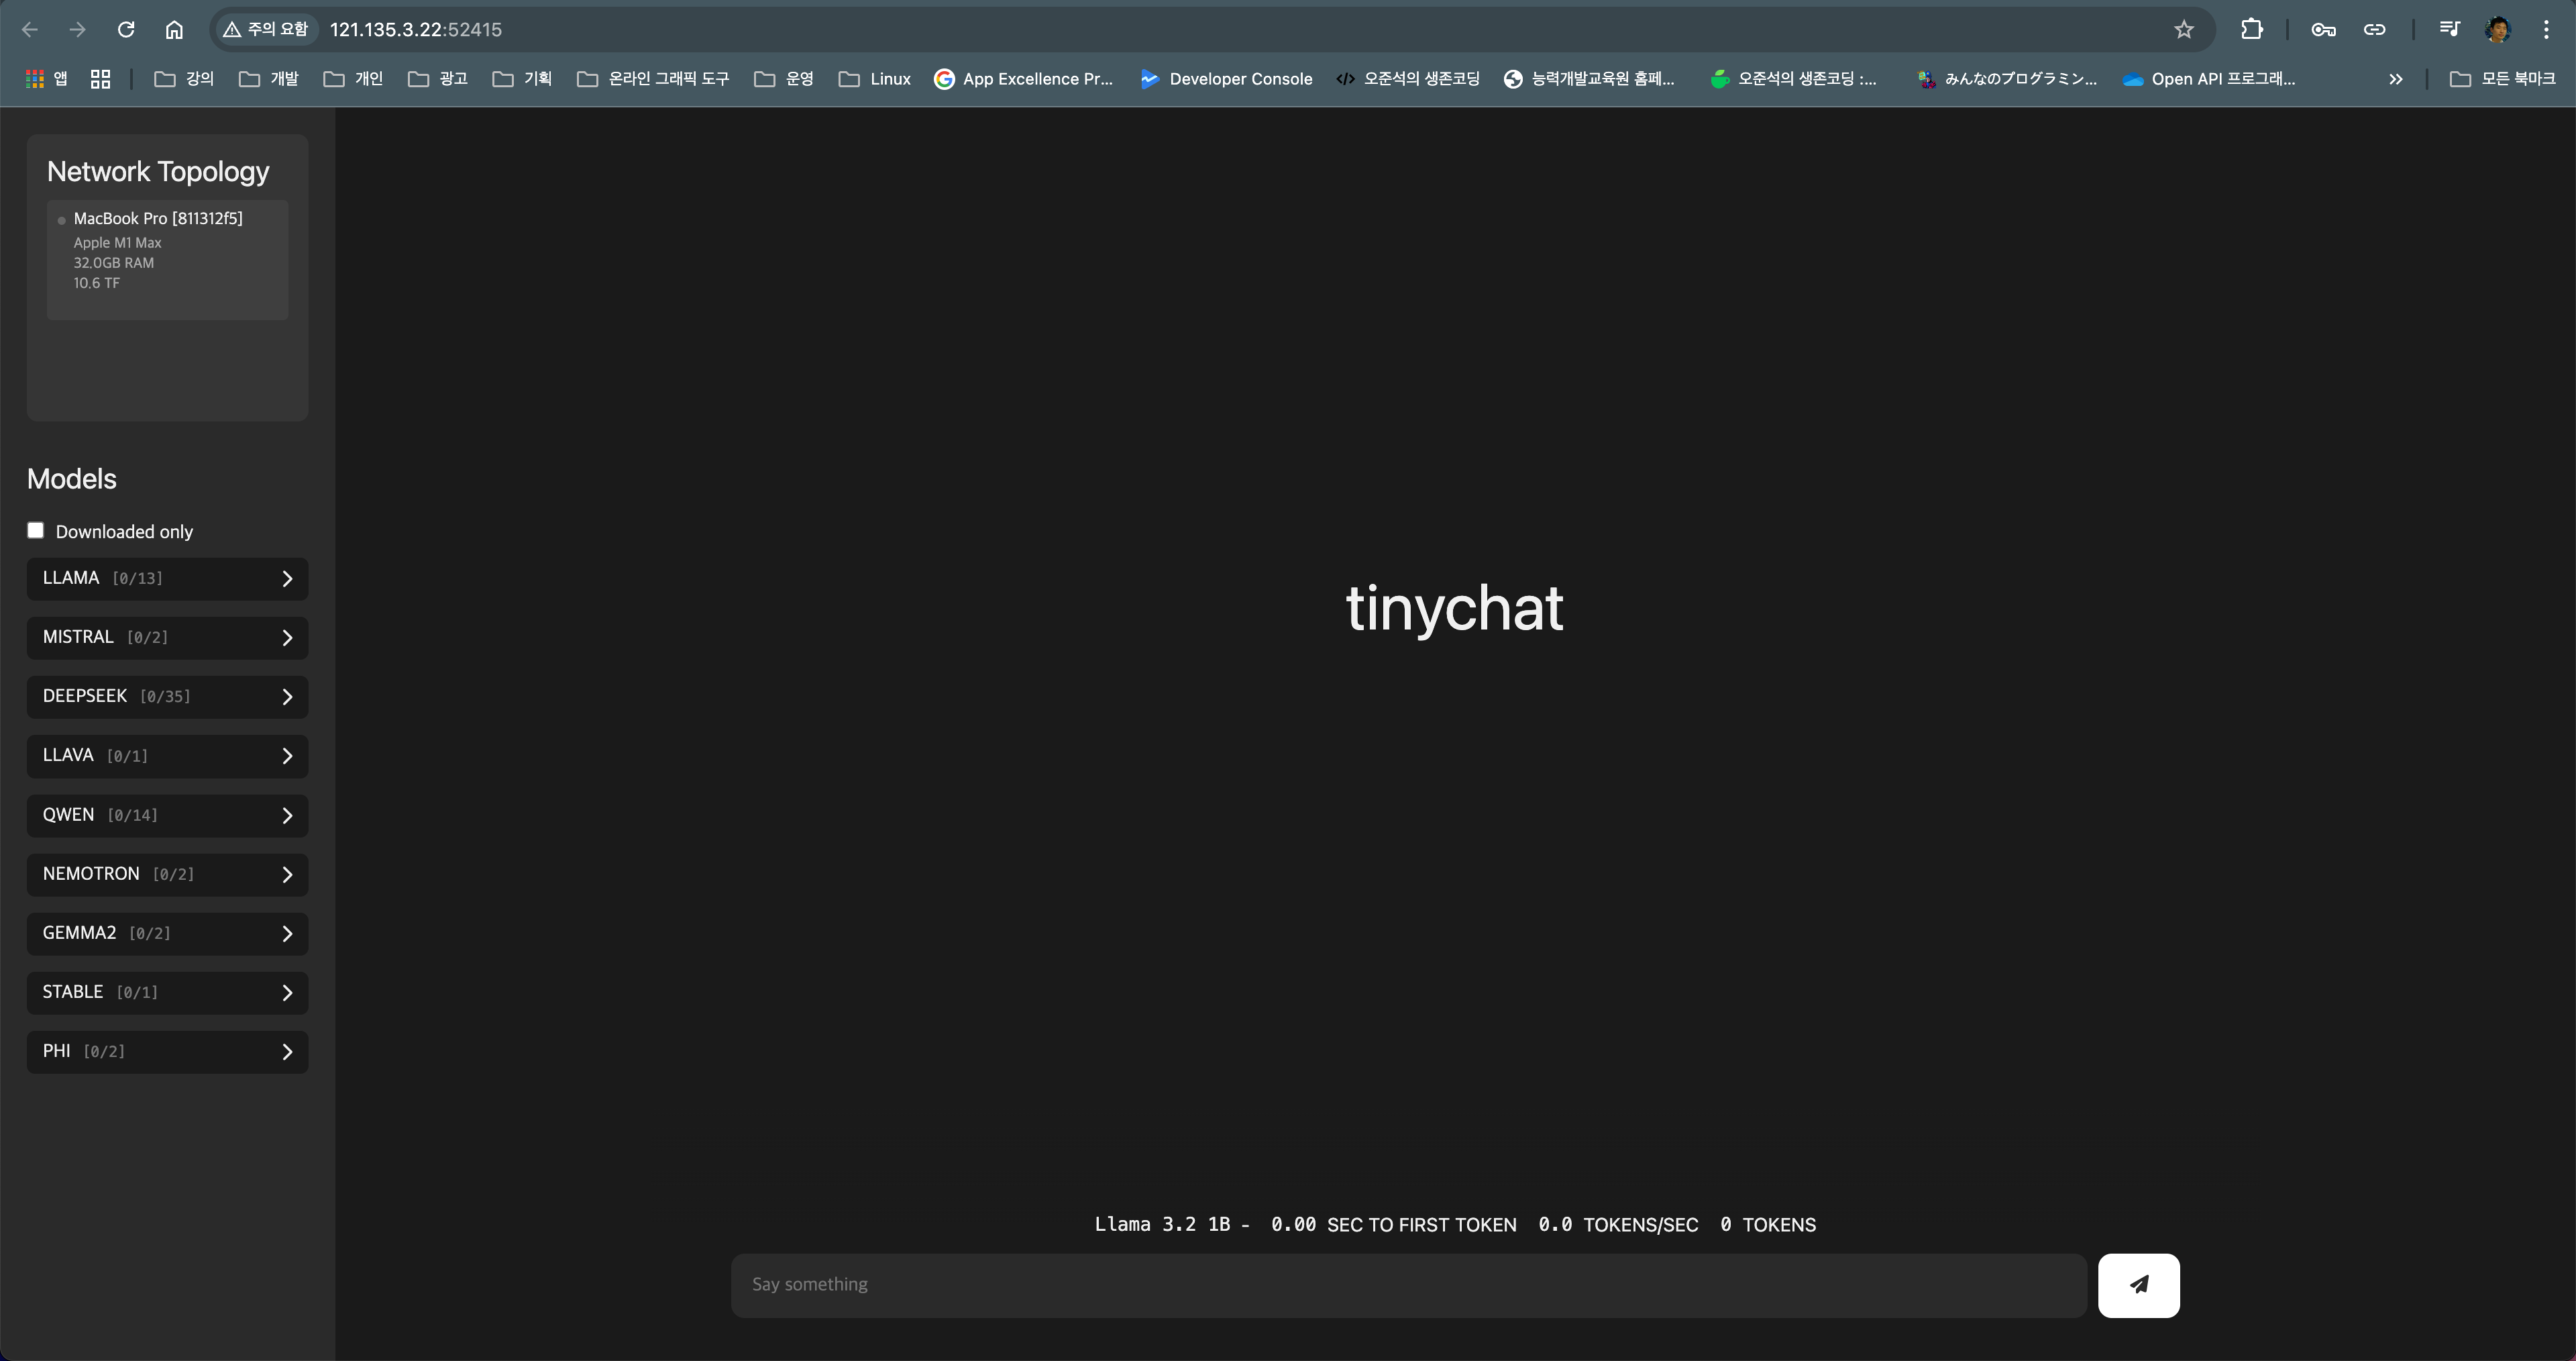This screenshot has height=1361, width=2576.
Task: Open Developer Console bookmark
Action: [1226, 79]
